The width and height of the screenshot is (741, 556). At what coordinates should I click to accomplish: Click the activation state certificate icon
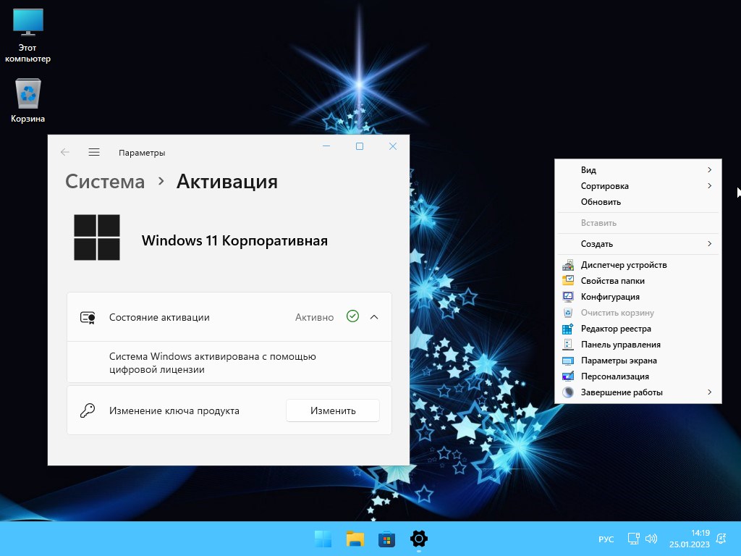coord(88,317)
